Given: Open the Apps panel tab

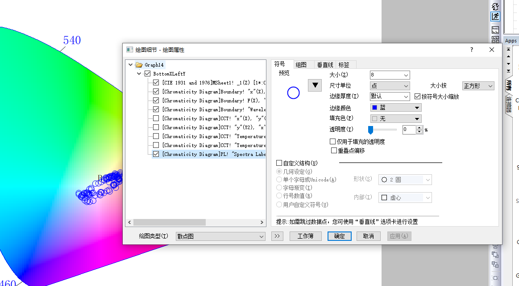Looking at the screenshot, I should [511, 40].
